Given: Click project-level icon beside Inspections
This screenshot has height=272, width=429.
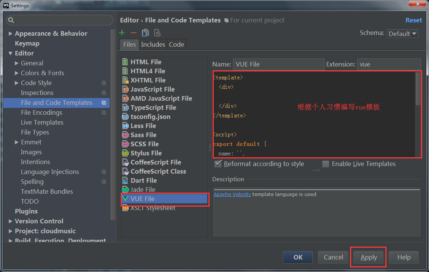Looking at the screenshot, I should coord(104,93).
